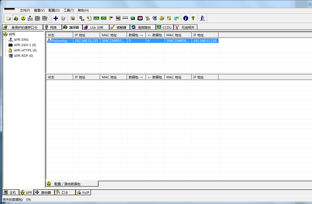Click the open folder toolbar icon
The width and height of the screenshot is (312, 204).
(9, 19)
